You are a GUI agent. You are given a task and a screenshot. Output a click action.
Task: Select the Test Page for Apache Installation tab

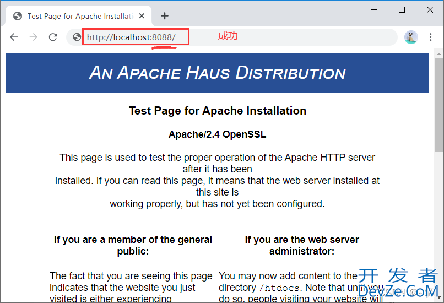(79, 16)
